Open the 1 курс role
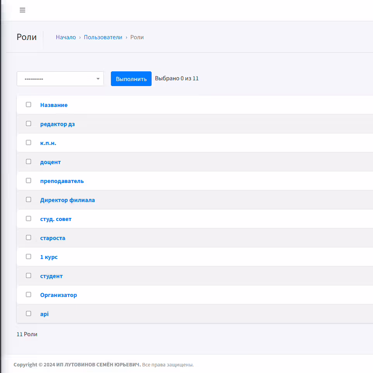The width and height of the screenshot is (373, 373). (x=49, y=257)
